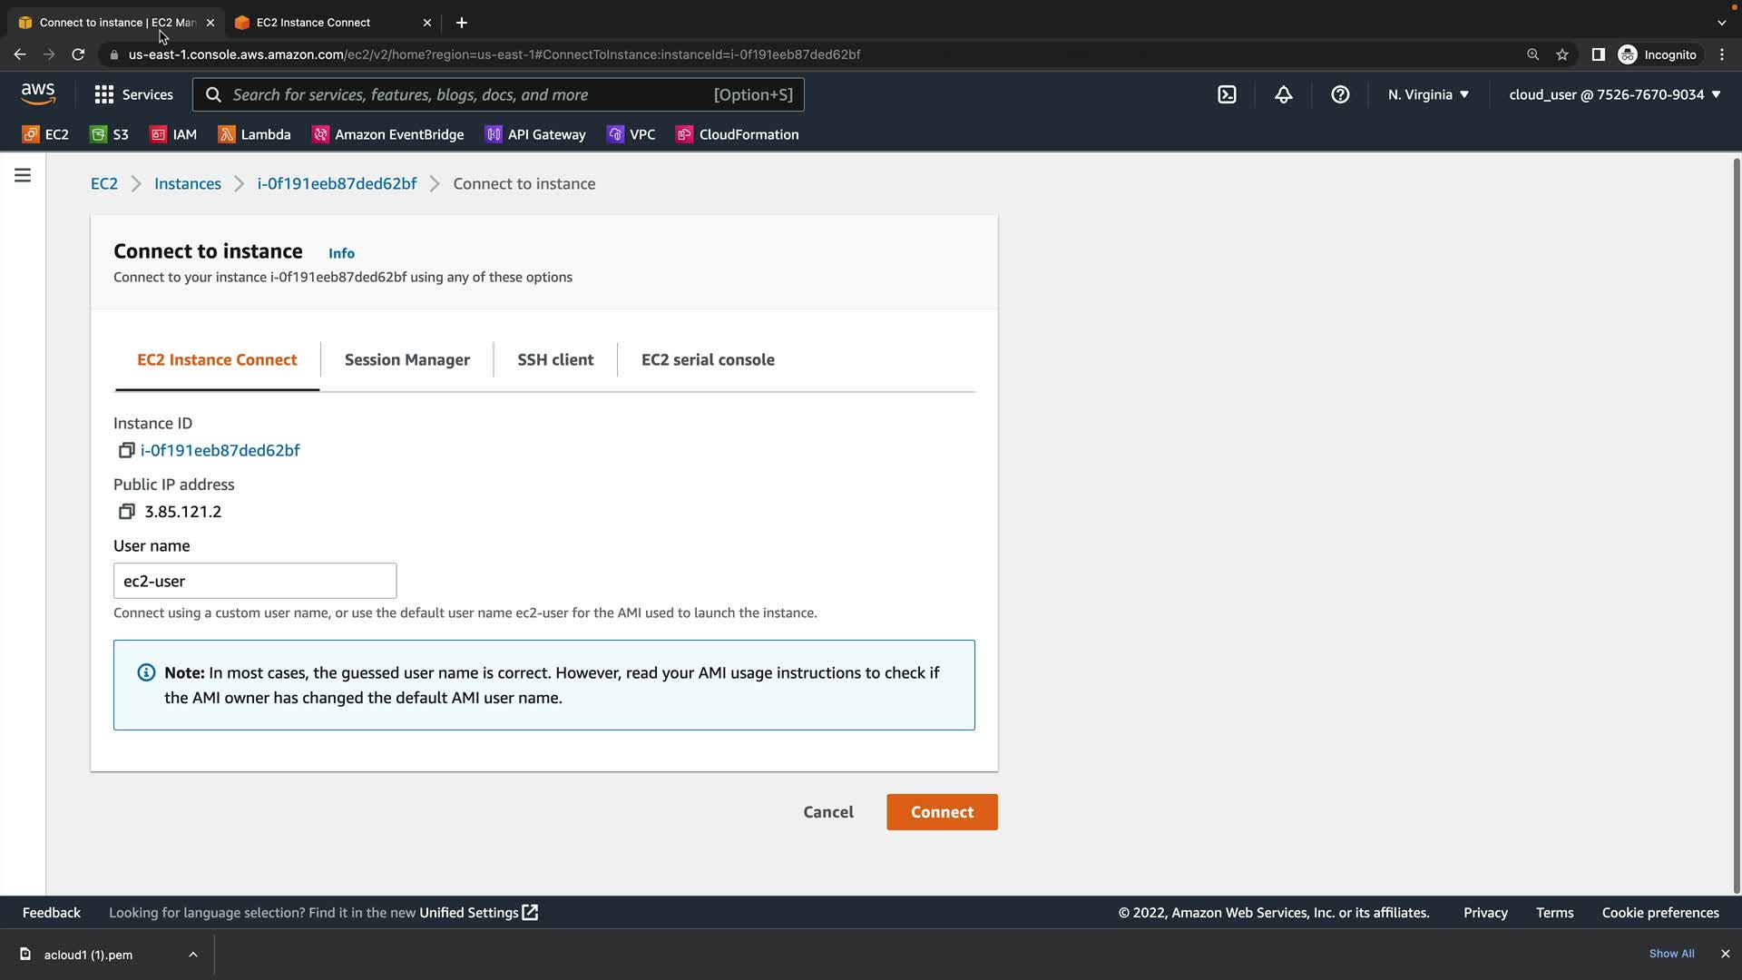Copy the Public IP address value
The image size is (1742, 980).
coord(126,512)
